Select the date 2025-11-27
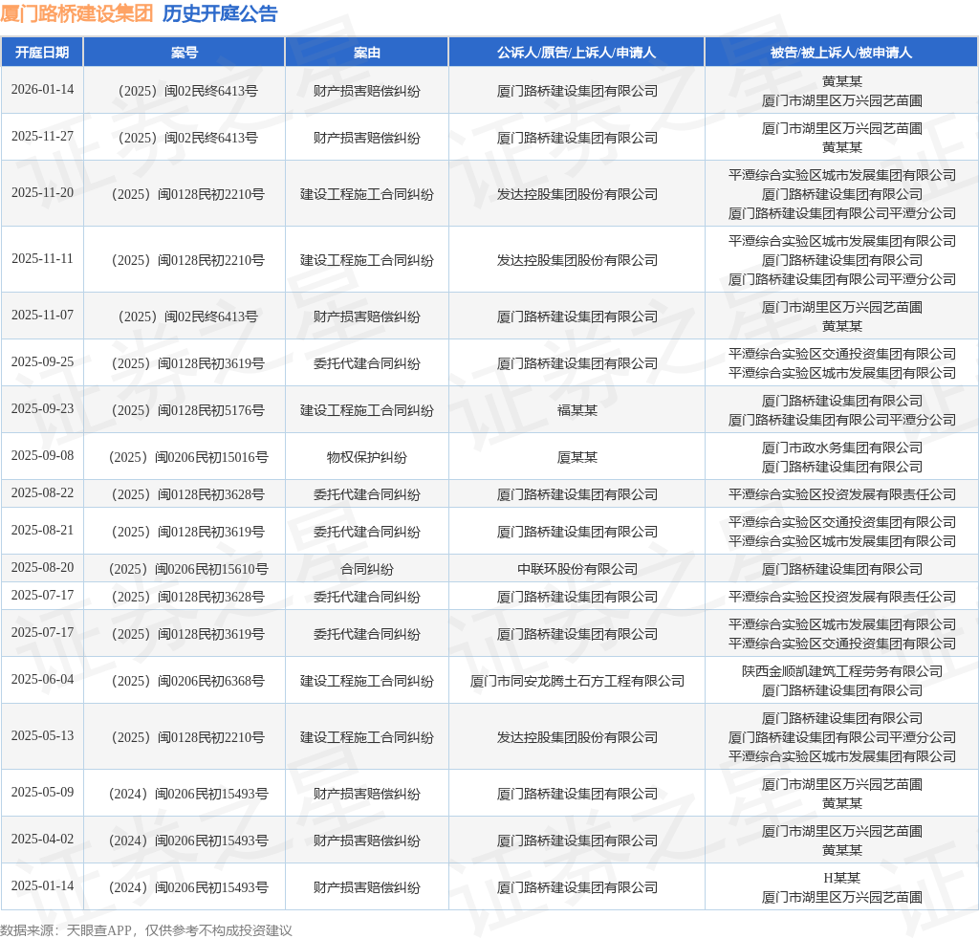This screenshot has width=979, height=939. (x=42, y=136)
